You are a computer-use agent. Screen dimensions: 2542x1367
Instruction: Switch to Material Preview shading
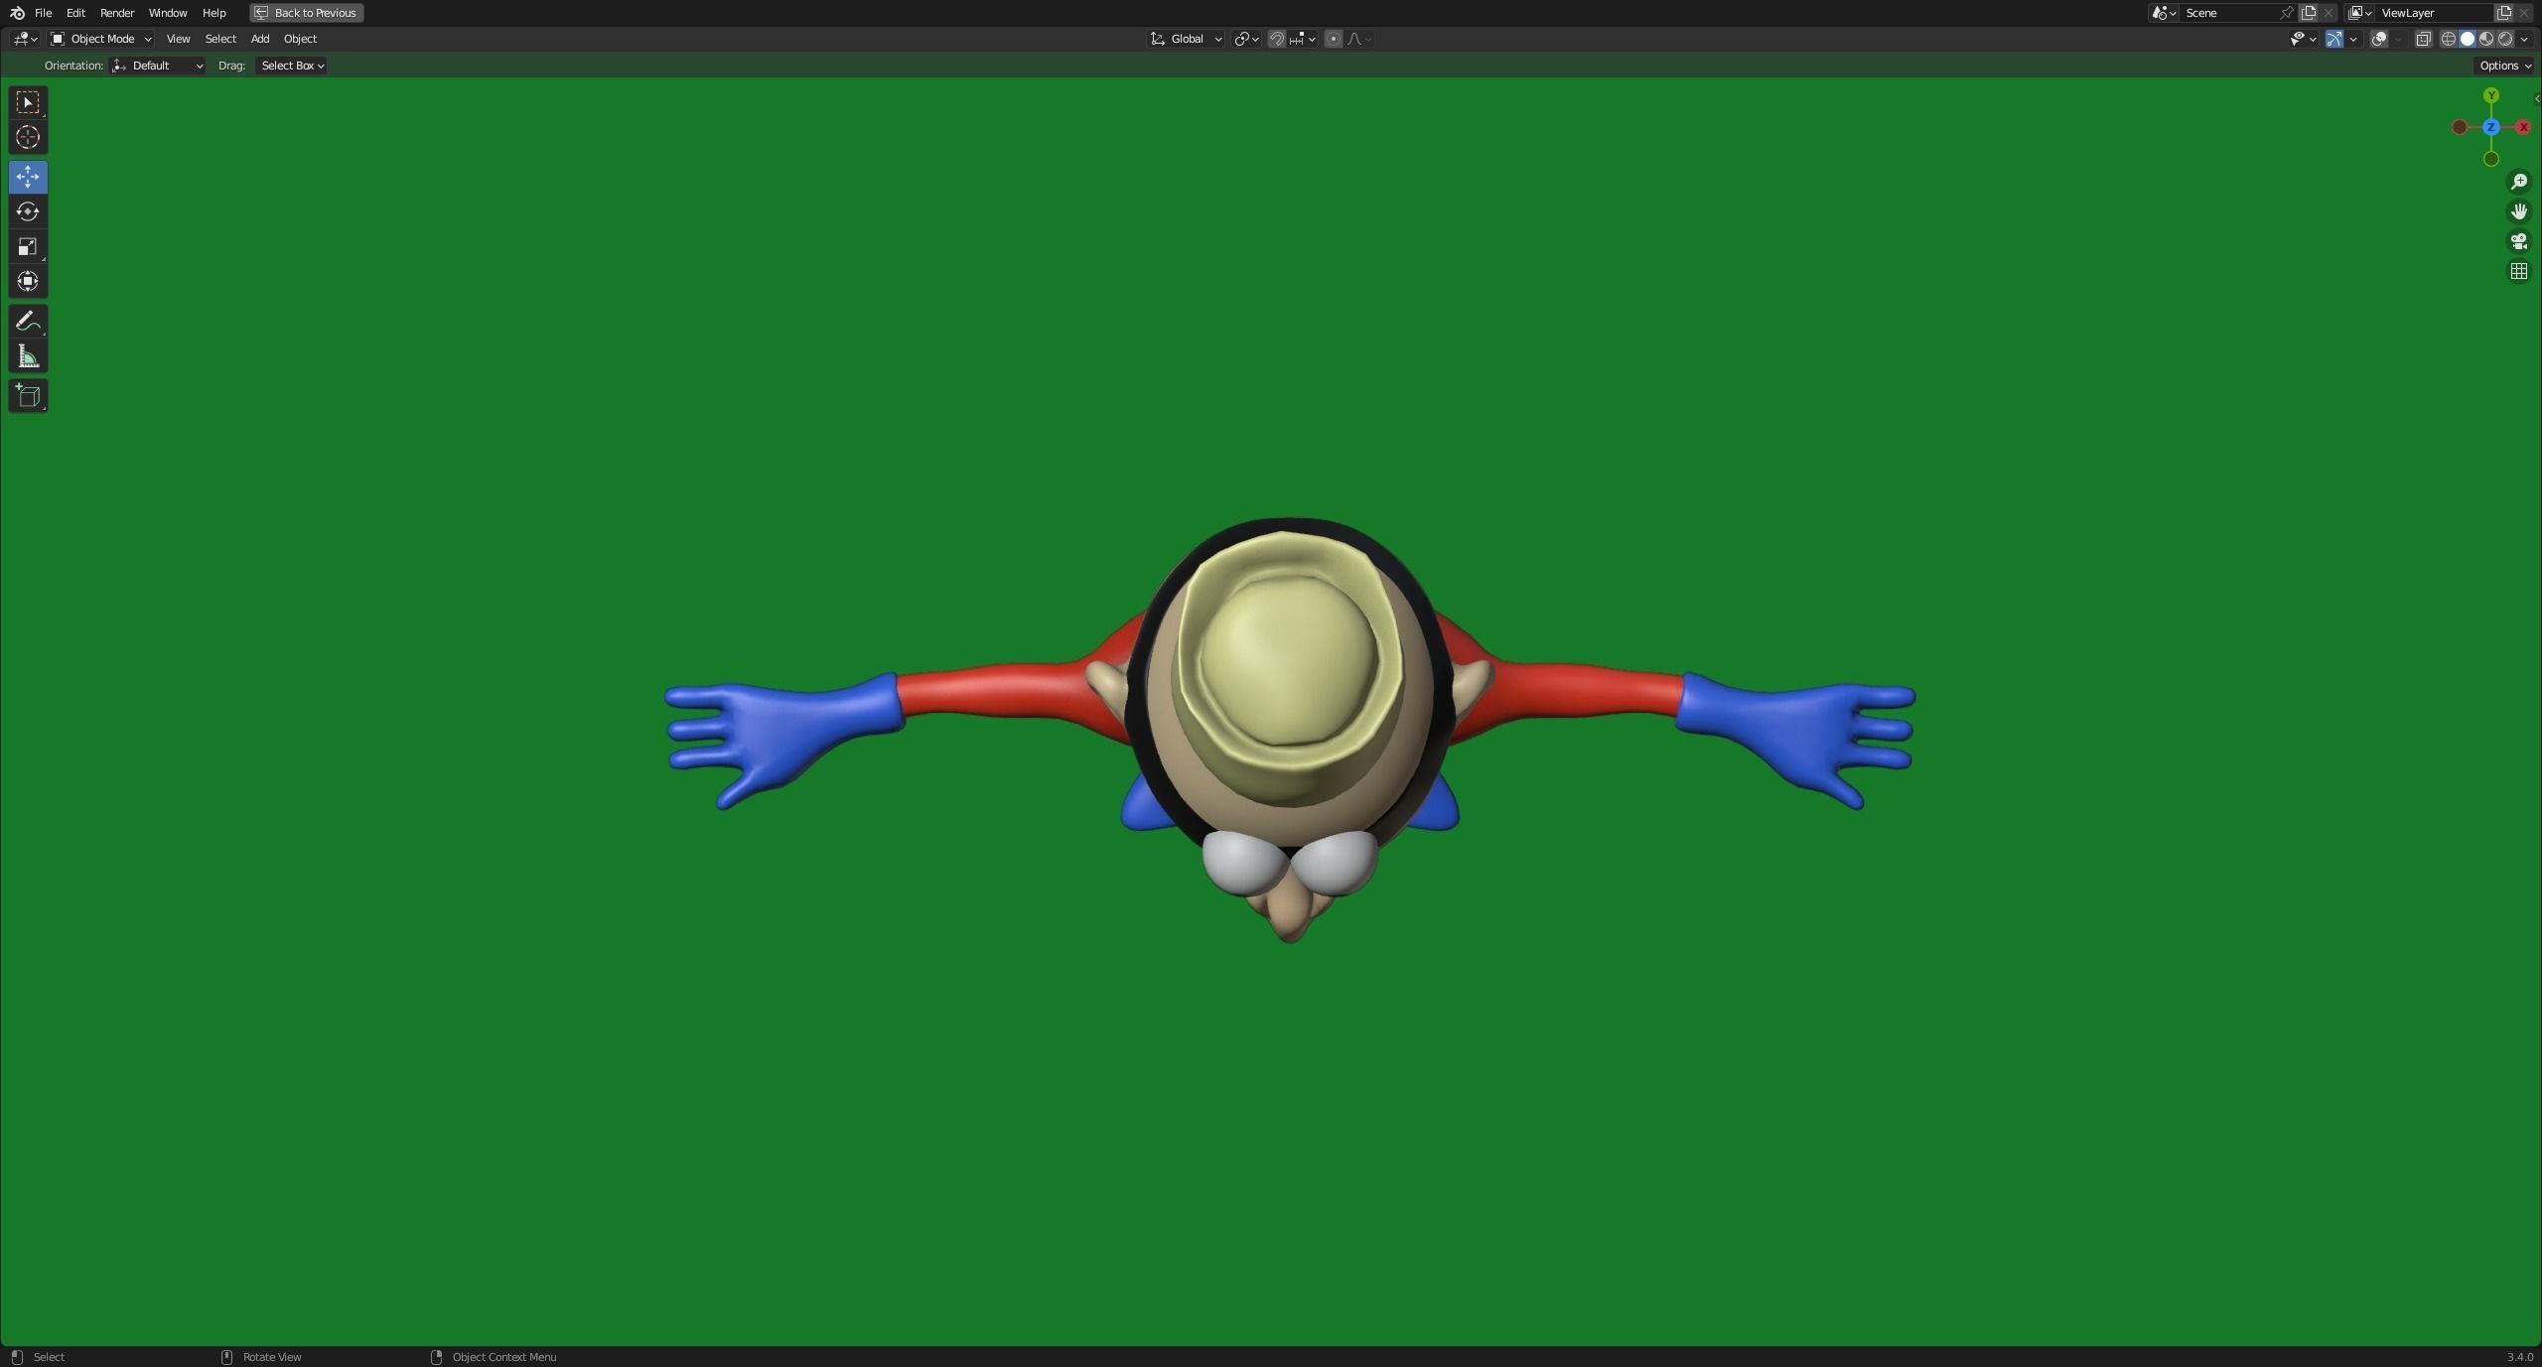(2486, 39)
